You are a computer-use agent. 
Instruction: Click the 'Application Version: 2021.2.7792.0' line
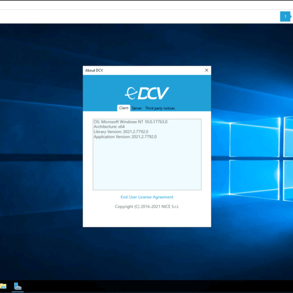[x=125, y=137]
